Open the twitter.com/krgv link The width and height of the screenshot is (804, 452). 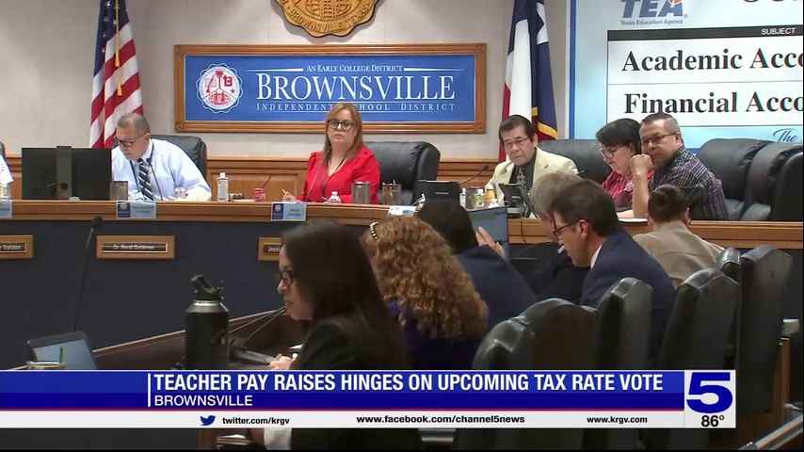point(254,420)
